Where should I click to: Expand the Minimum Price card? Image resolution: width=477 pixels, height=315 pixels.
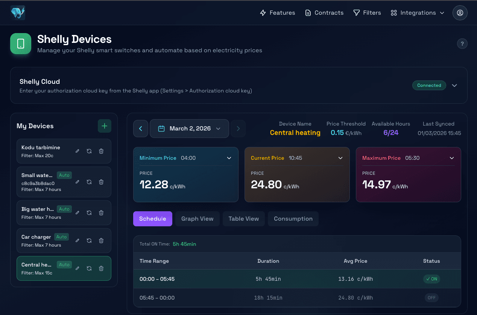click(x=229, y=158)
